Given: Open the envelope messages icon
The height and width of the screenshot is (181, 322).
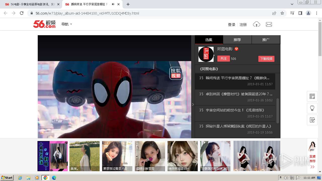Looking at the screenshot, I should (x=269, y=24).
